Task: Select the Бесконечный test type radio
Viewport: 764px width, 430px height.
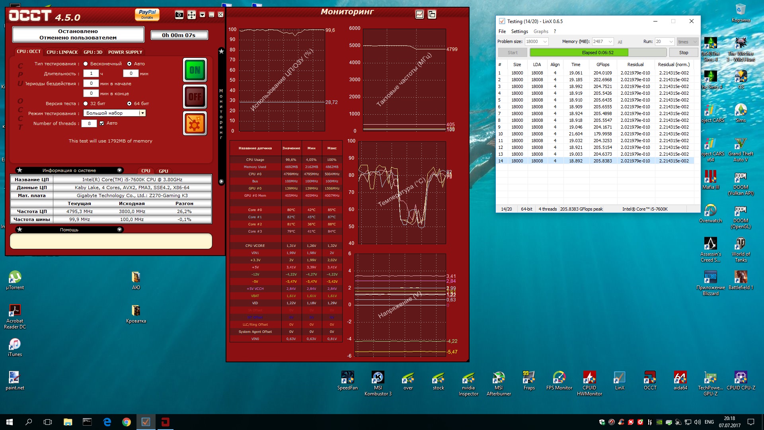Action: [86, 64]
